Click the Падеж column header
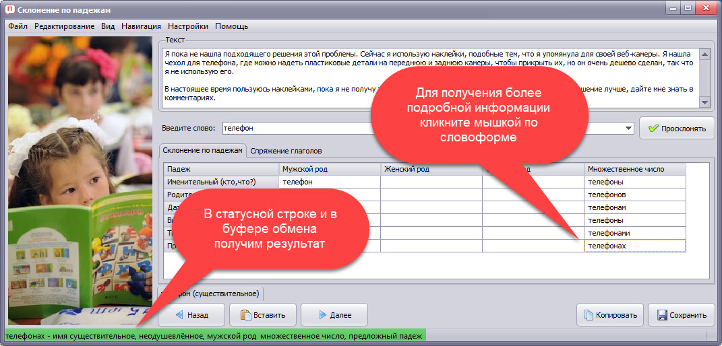Screen dimensions: 722x346 tap(221, 169)
